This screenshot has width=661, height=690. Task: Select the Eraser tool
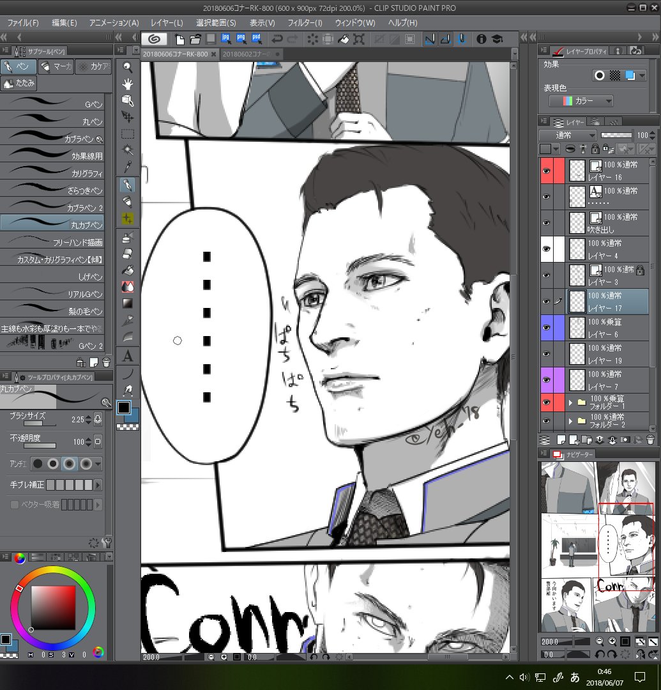click(x=128, y=254)
